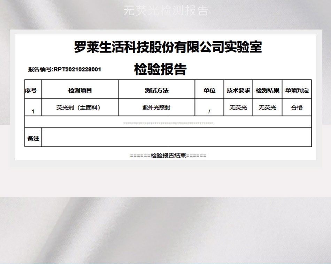Select the 荧光剂（主面料）cell
This screenshot has width=331, height=264.
(80, 107)
